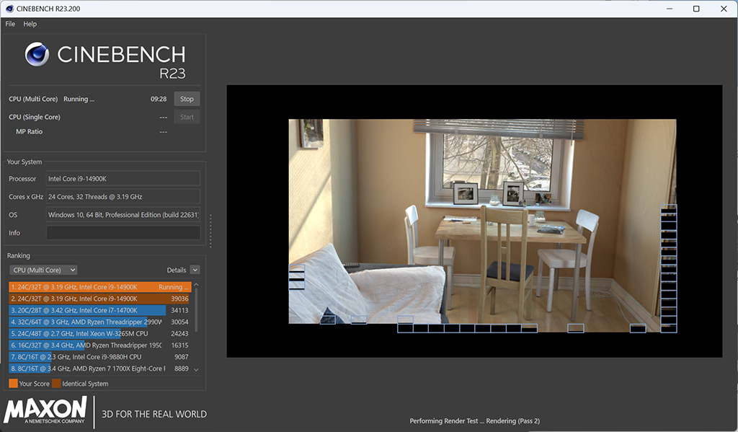Click the Processor field Intel Core i9-14900K
Viewport: 738px width, 432px height.
tap(123, 179)
